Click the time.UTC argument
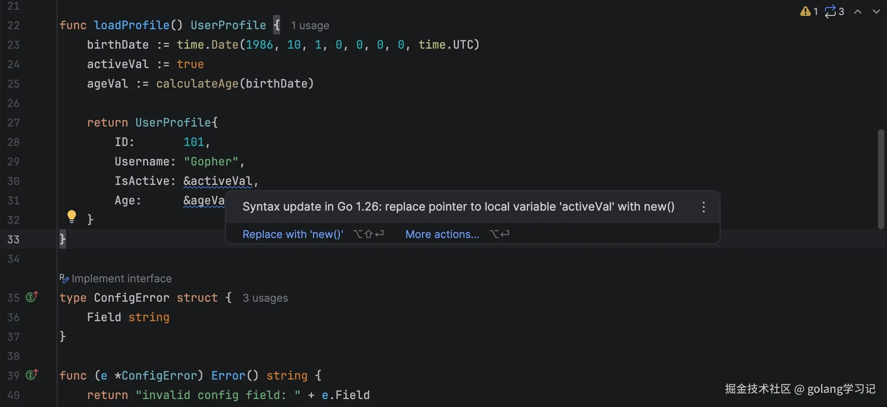The height and width of the screenshot is (407, 887). coord(446,45)
